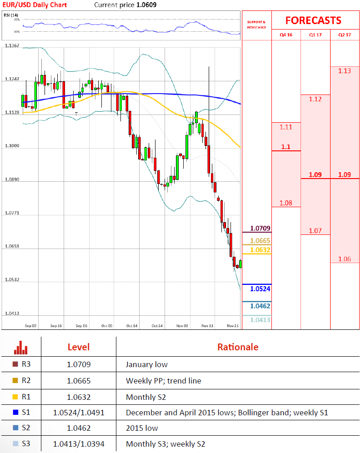Select the FORECASTS heading
Screen dimensions: 361x453
click(313, 20)
